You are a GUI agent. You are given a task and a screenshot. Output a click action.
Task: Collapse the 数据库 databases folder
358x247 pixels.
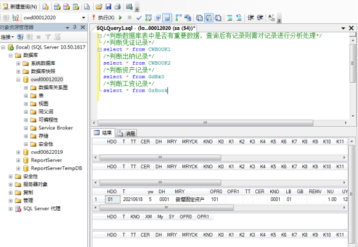coord(10,56)
